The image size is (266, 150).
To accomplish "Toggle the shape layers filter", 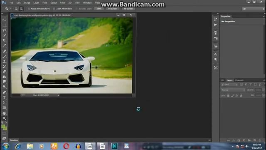I will [x=255, y=85].
